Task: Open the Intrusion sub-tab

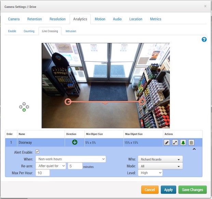Action: (x=71, y=31)
